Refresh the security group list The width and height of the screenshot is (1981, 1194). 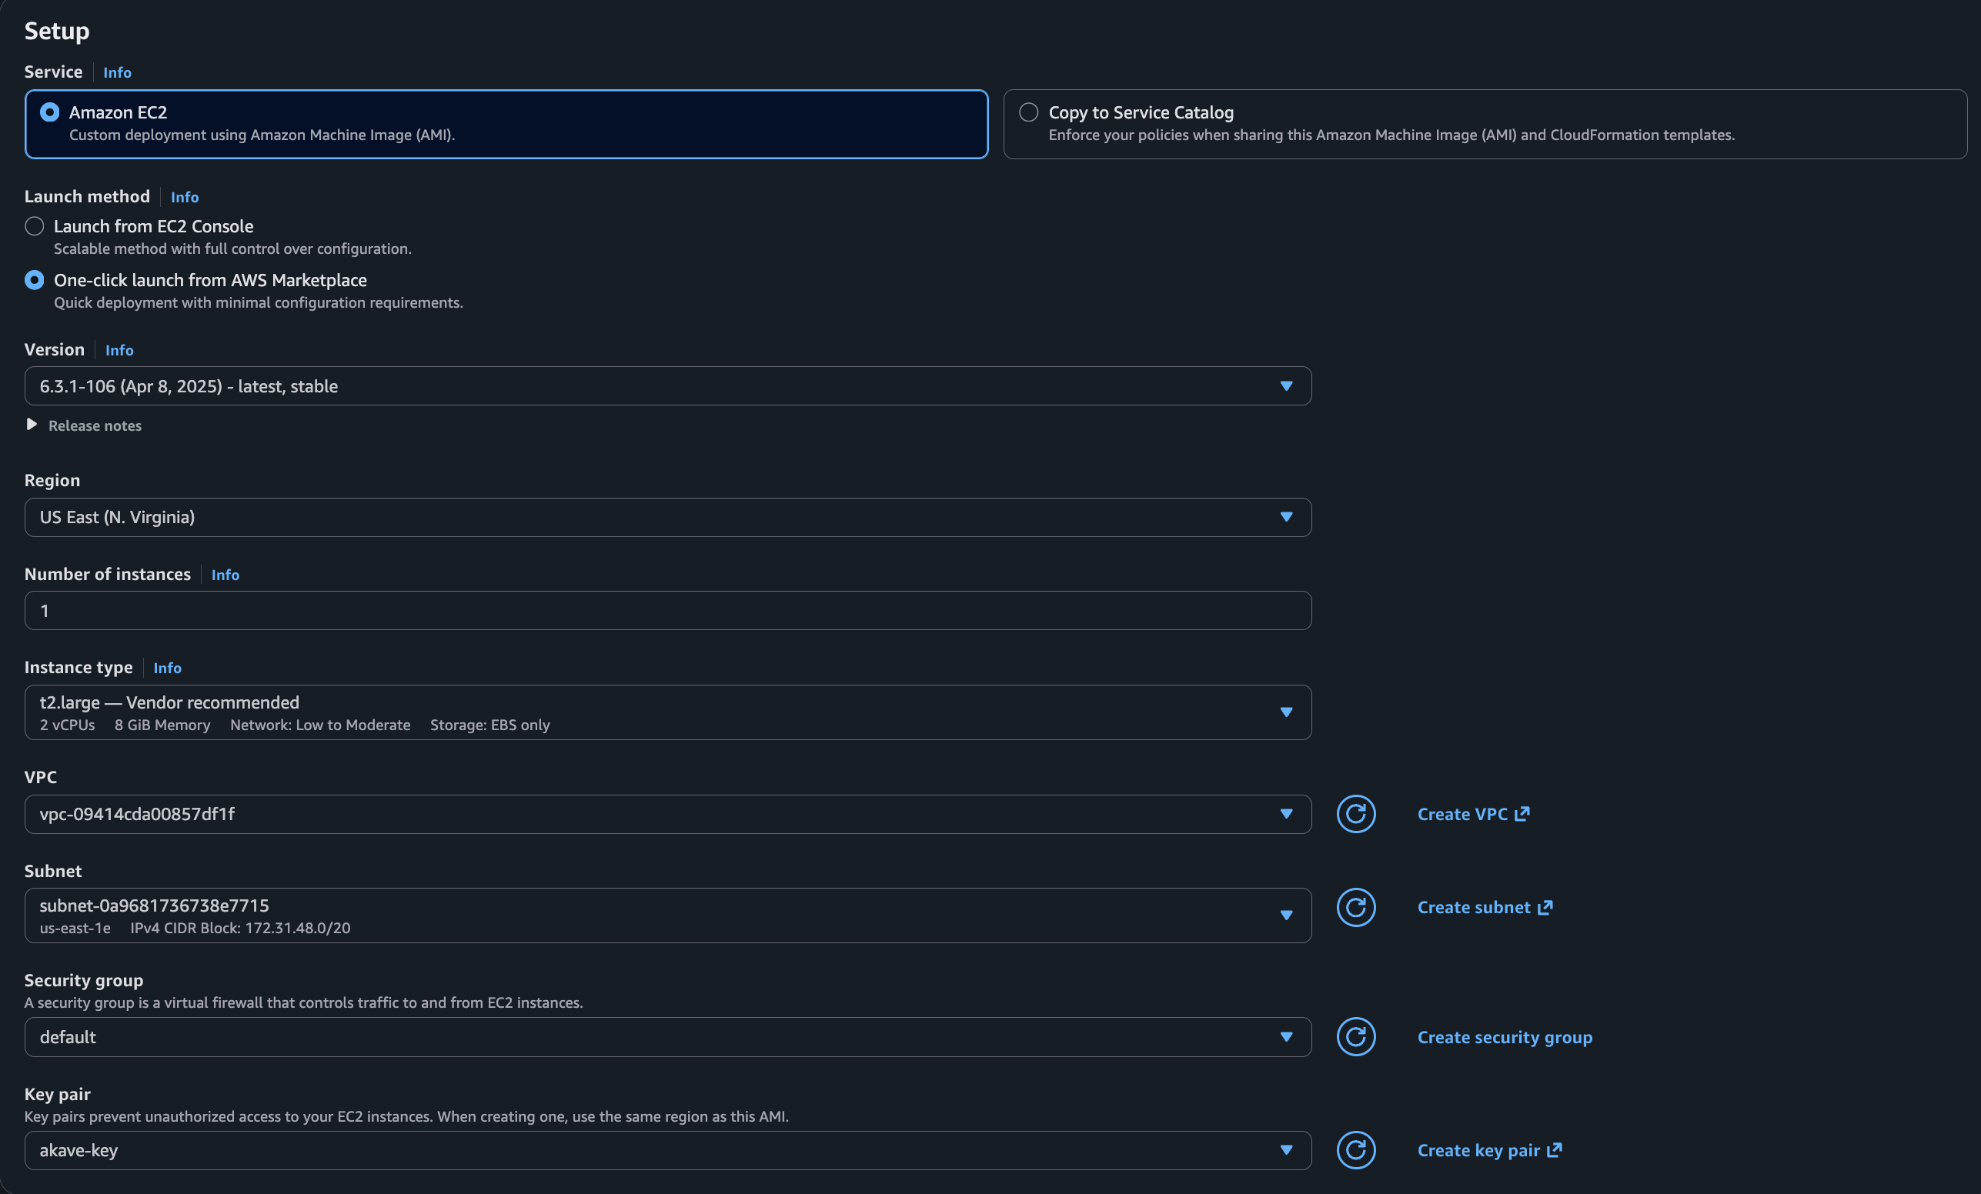tap(1355, 1036)
